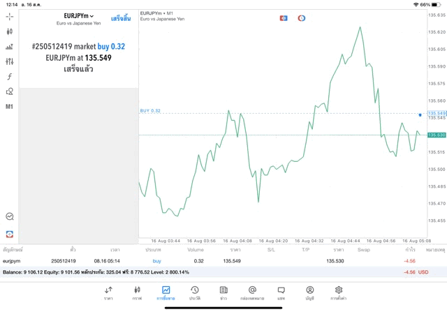Image resolution: width=447 pixels, height=312 pixels.
Task: Click the T/P column header
Action: point(306,250)
